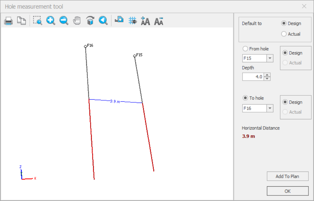Click the Zoom out magnifier icon

pyautogui.click(x=64, y=21)
